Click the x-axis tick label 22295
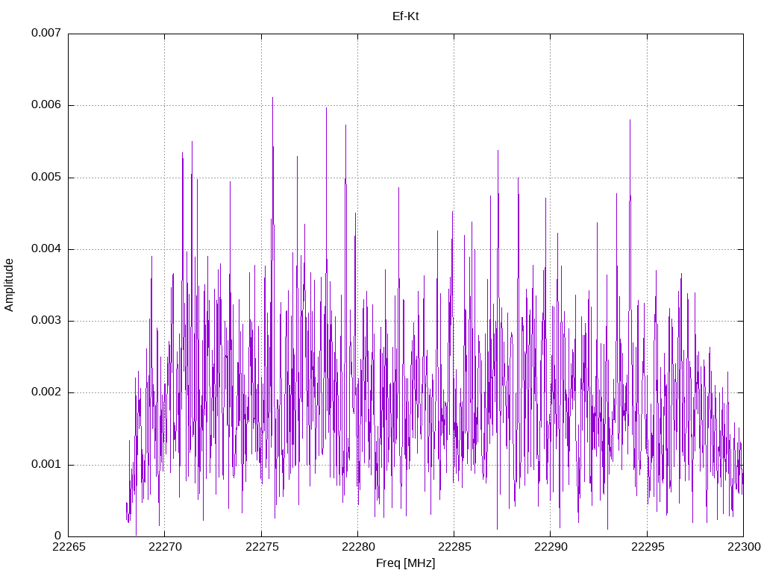764x573 pixels. coord(647,547)
